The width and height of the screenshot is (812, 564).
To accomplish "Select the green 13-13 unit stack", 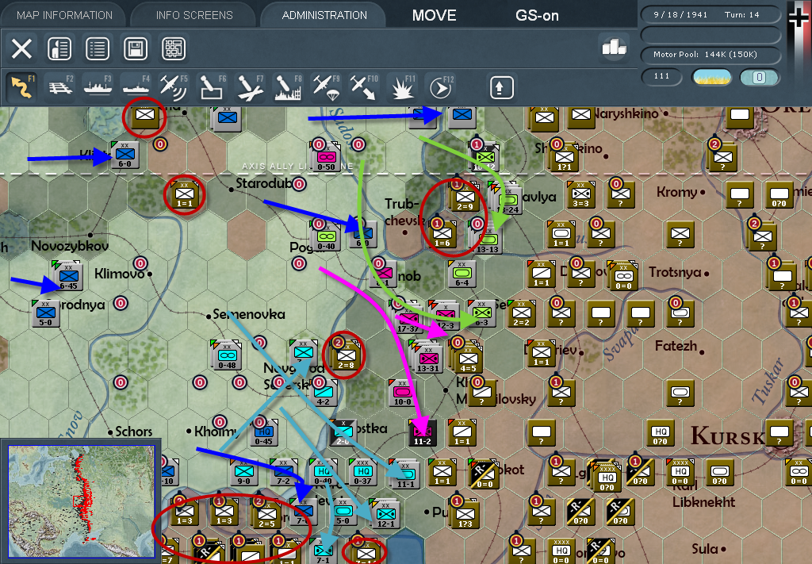I will pyautogui.click(x=488, y=240).
